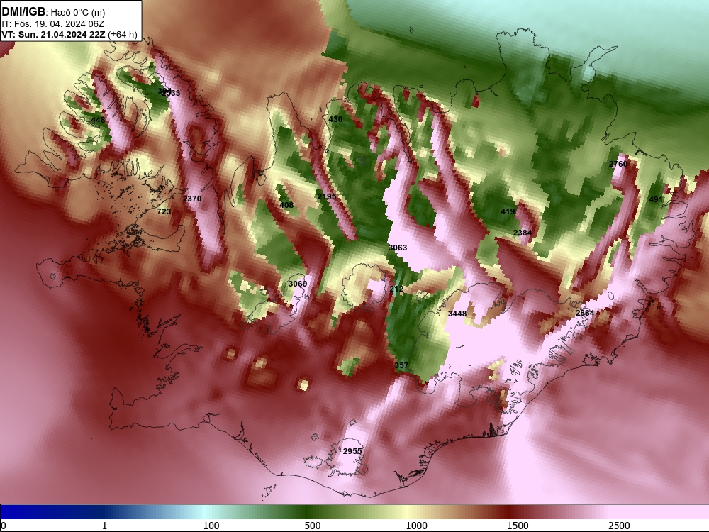Click the legend tick label 1

(x=104, y=526)
